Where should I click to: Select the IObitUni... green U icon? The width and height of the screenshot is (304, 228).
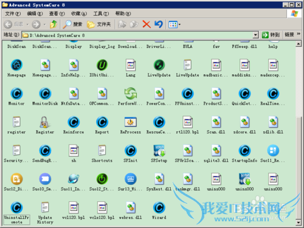(102, 65)
